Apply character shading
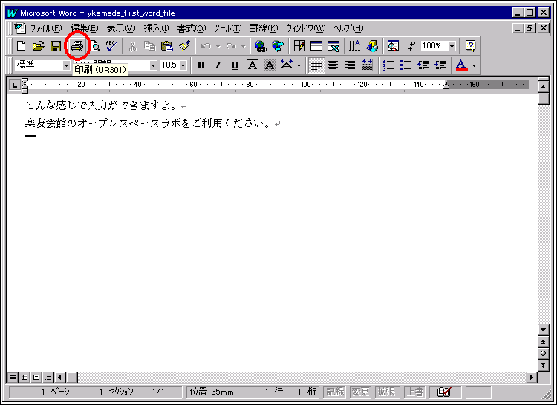Screen dimensions: 557x405 click(270, 65)
